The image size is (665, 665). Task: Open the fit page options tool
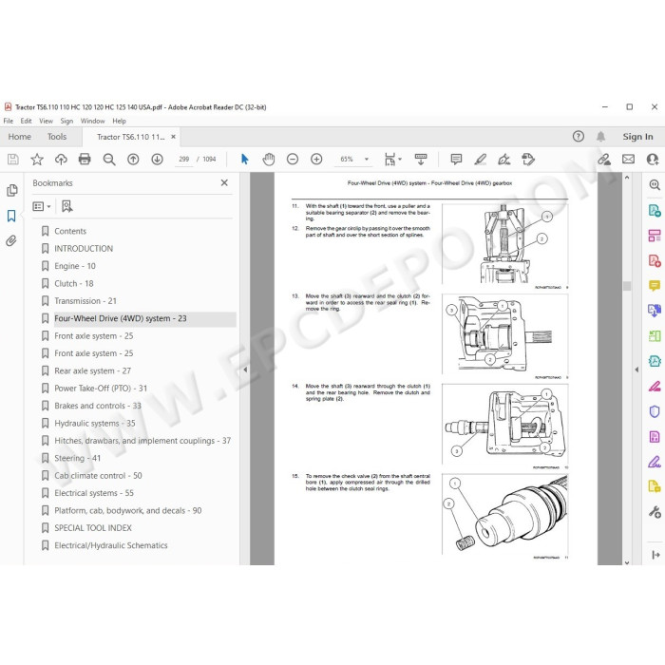click(x=392, y=160)
